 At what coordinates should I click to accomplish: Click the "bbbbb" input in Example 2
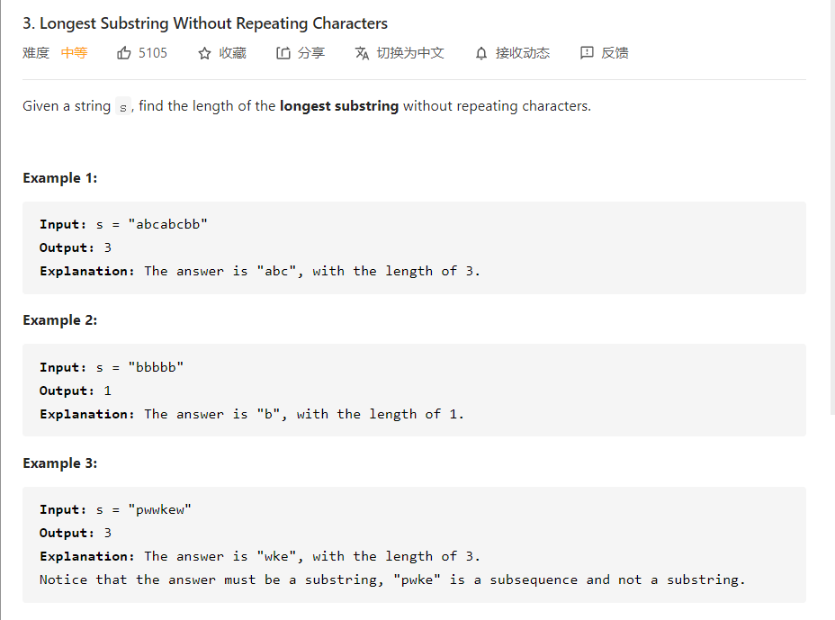click(156, 367)
